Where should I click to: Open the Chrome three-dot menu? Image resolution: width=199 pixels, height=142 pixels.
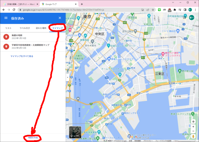tap(195, 10)
